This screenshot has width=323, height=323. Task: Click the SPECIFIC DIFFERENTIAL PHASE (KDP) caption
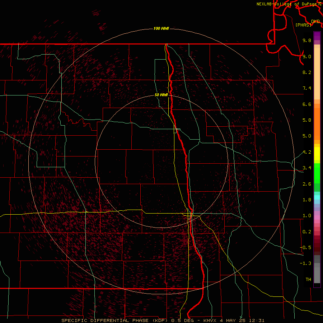tap(115, 320)
